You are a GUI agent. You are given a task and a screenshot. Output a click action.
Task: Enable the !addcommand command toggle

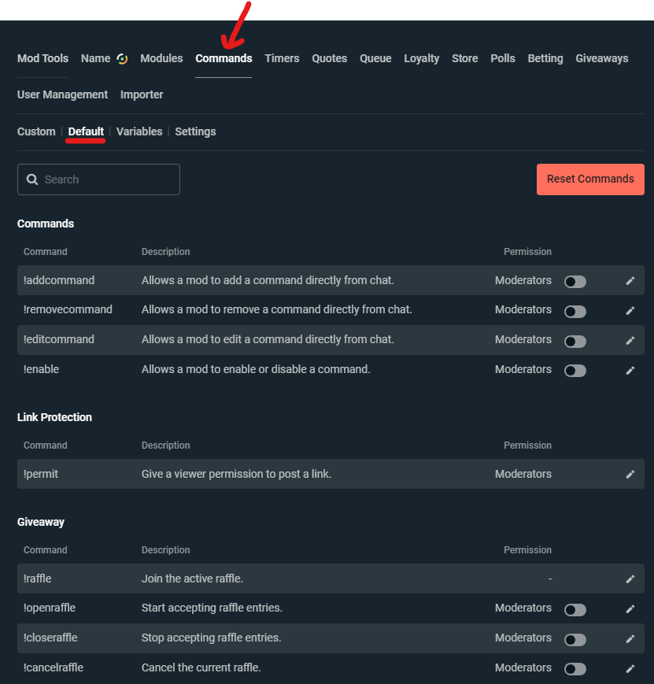[x=575, y=281]
